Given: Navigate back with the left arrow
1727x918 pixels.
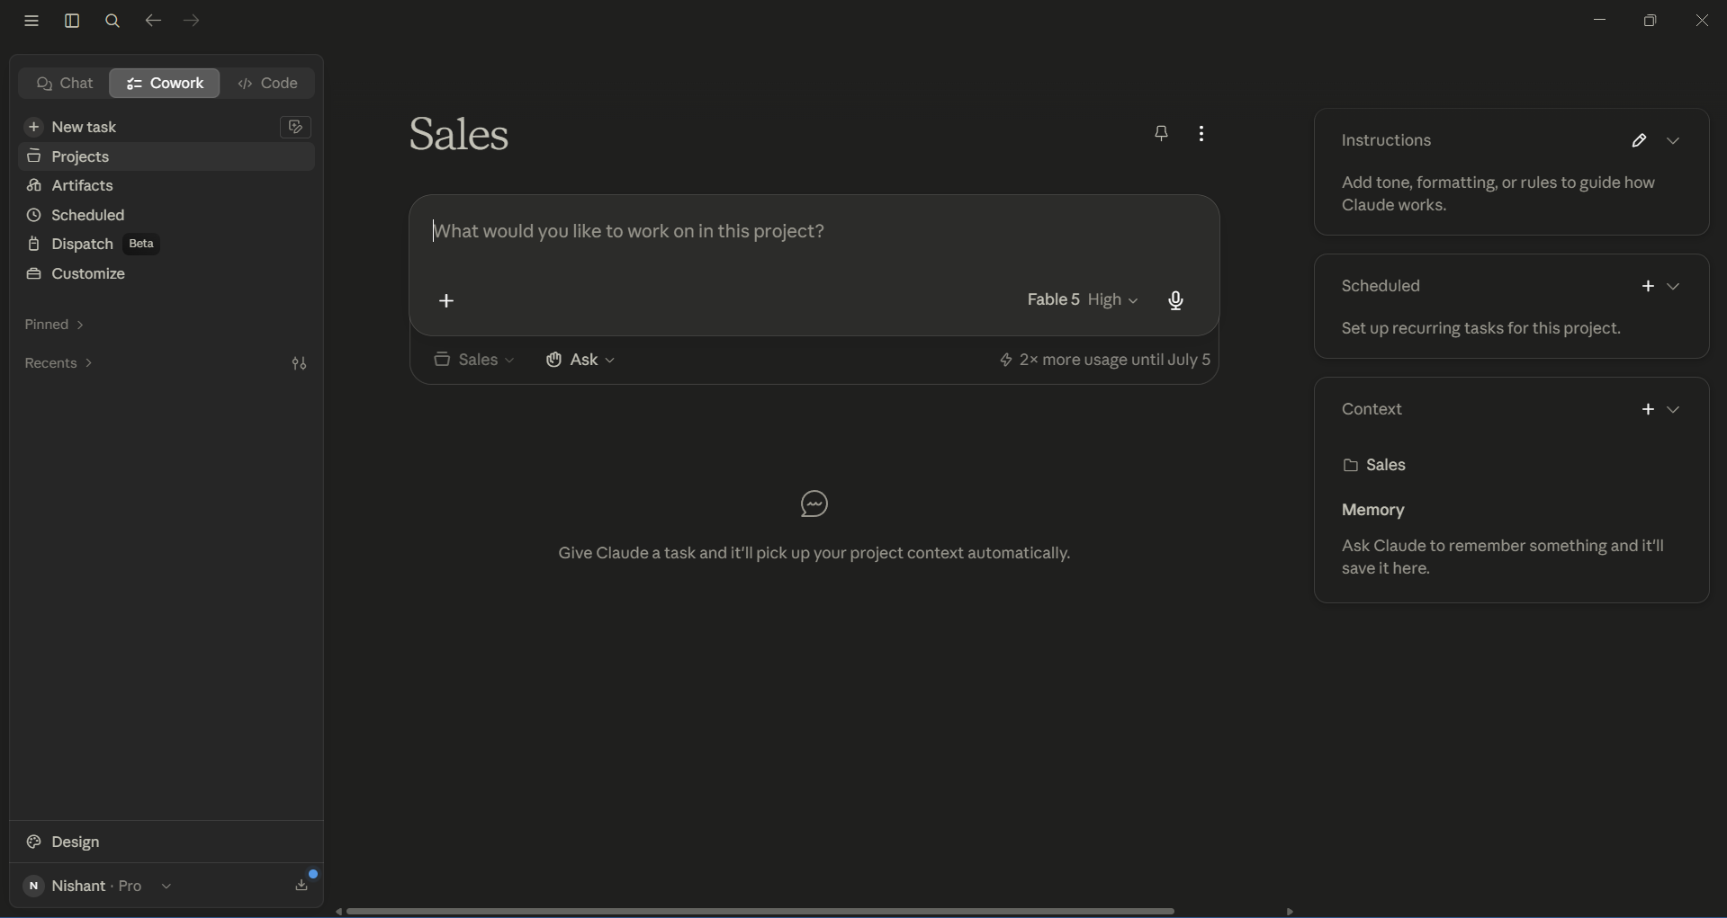Looking at the screenshot, I should [153, 22].
